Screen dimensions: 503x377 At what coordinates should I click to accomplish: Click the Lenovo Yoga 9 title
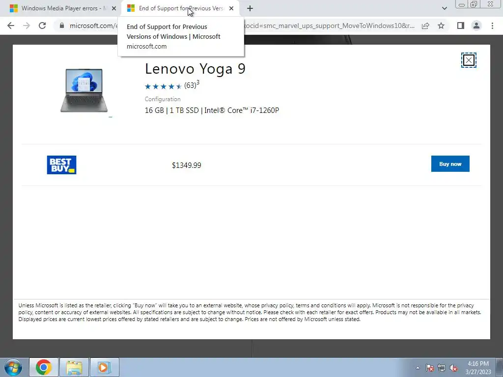point(195,69)
